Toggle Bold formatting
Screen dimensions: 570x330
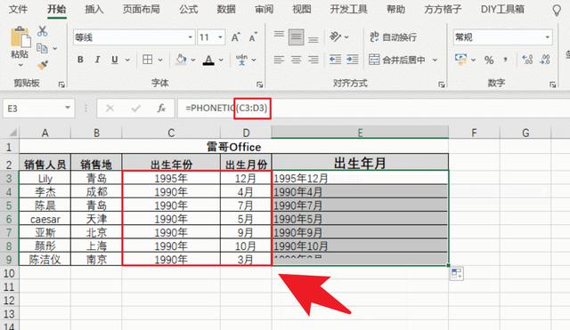pos(80,60)
